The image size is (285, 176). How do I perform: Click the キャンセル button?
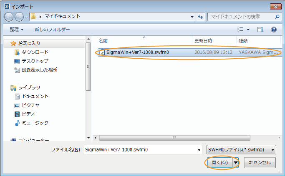coord(260,162)
